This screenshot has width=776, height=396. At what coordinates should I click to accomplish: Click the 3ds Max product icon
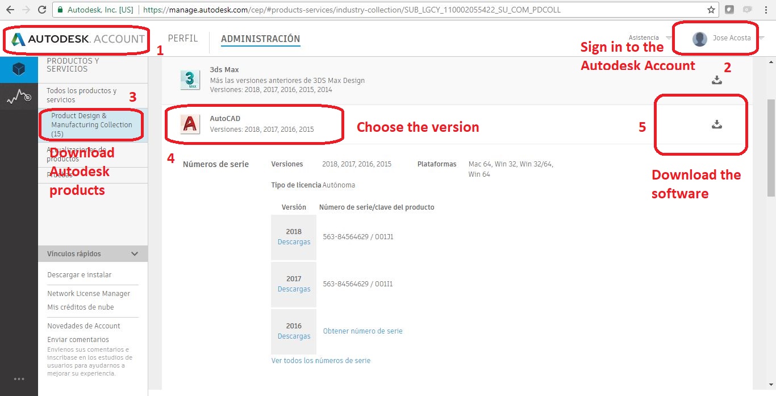(x=190, y=80)
